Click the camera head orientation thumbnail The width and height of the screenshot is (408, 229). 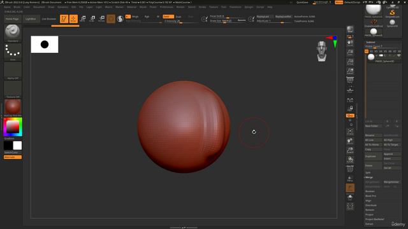(x=322, y=51)
